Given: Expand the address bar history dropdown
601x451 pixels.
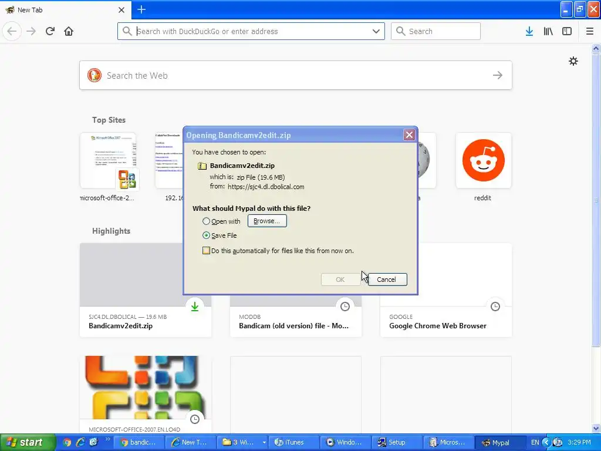Looking at the screenshot, I should click(x=376, y=31).
